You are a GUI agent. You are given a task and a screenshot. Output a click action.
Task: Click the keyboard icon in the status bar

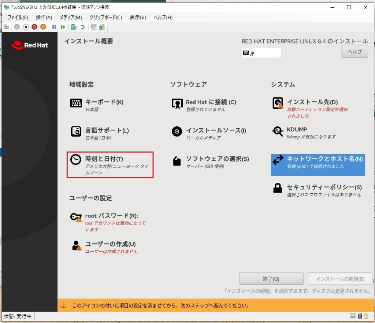tap(353, 316)
